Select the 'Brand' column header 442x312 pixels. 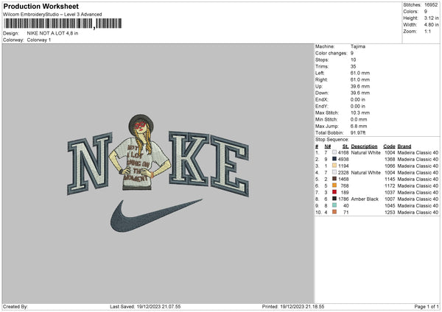[404, 146]
